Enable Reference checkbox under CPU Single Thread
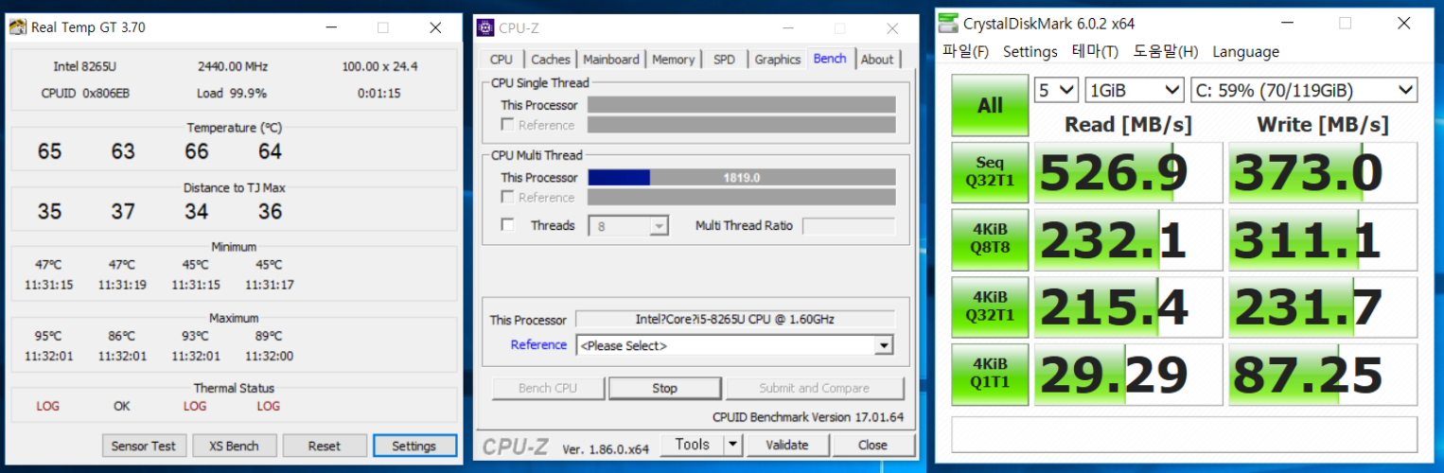 click(x=508, y=125)
